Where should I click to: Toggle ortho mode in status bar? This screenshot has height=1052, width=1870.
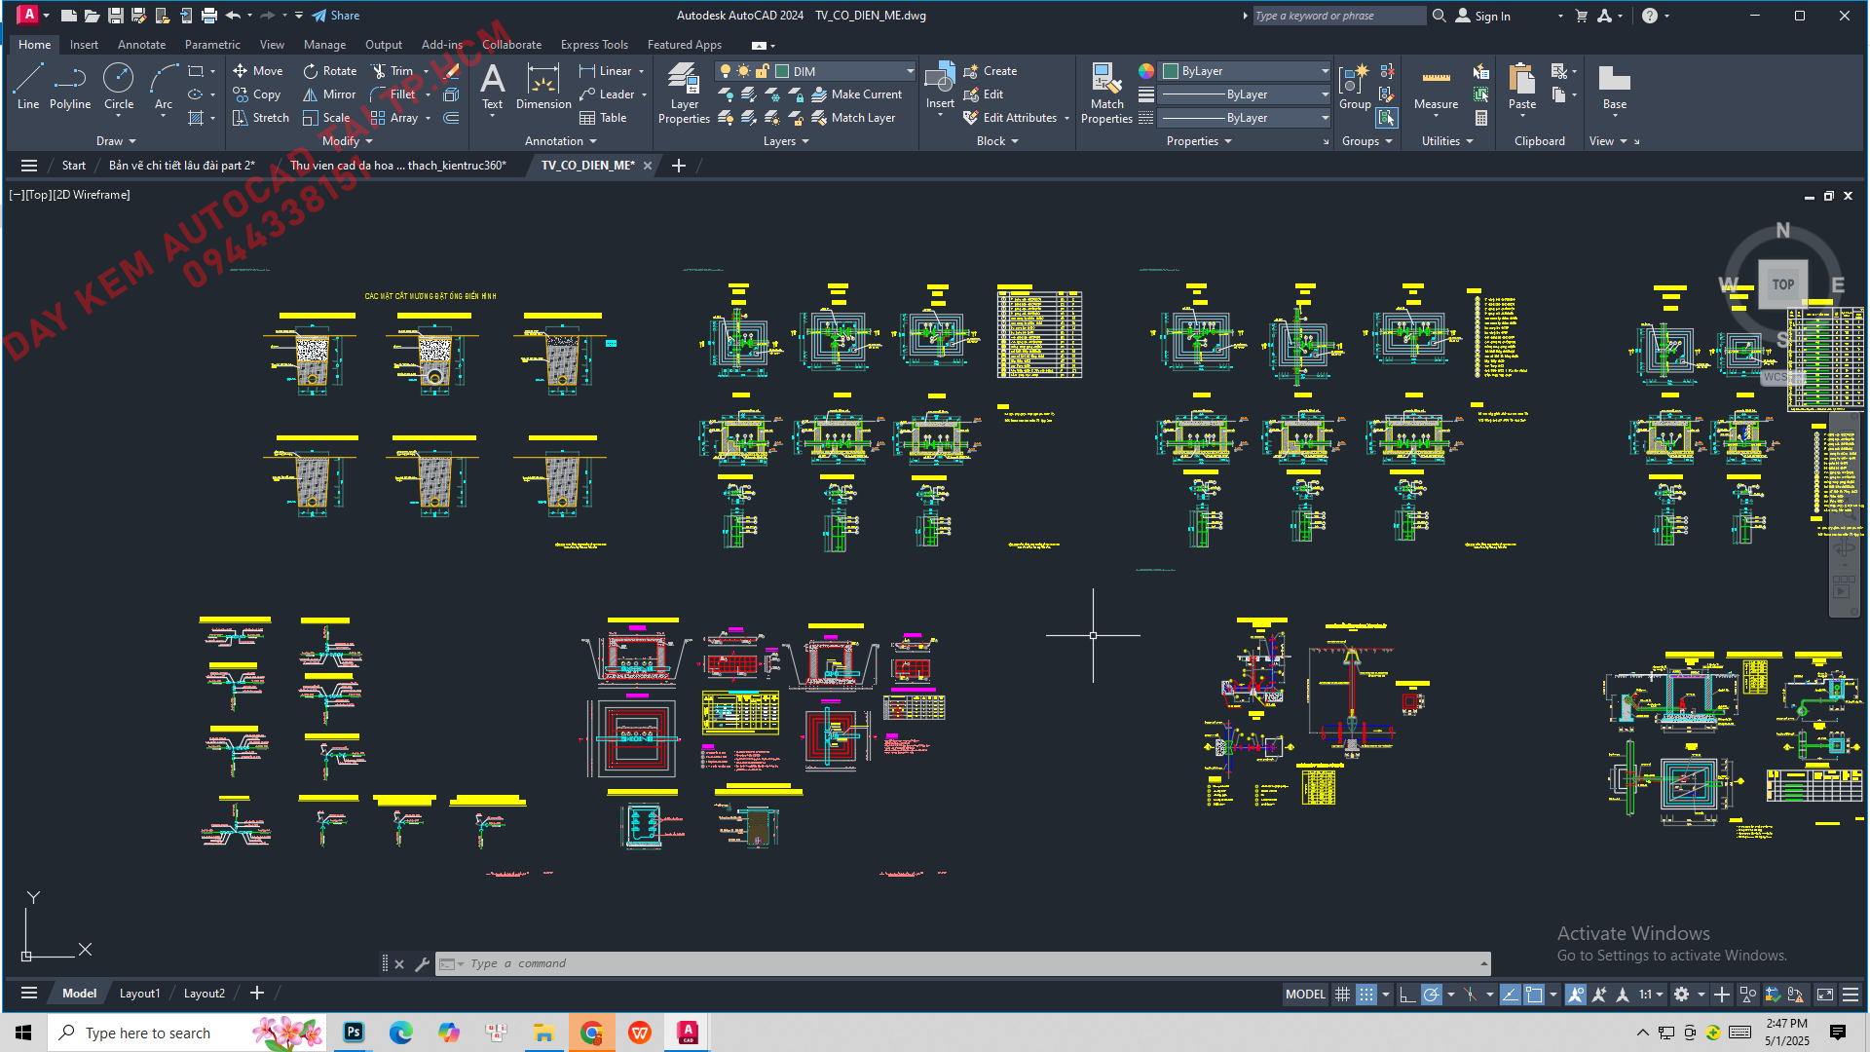[1407, 995]
